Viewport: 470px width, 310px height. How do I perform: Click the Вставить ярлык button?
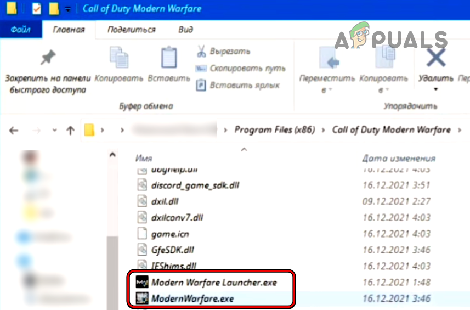point(245,86)
